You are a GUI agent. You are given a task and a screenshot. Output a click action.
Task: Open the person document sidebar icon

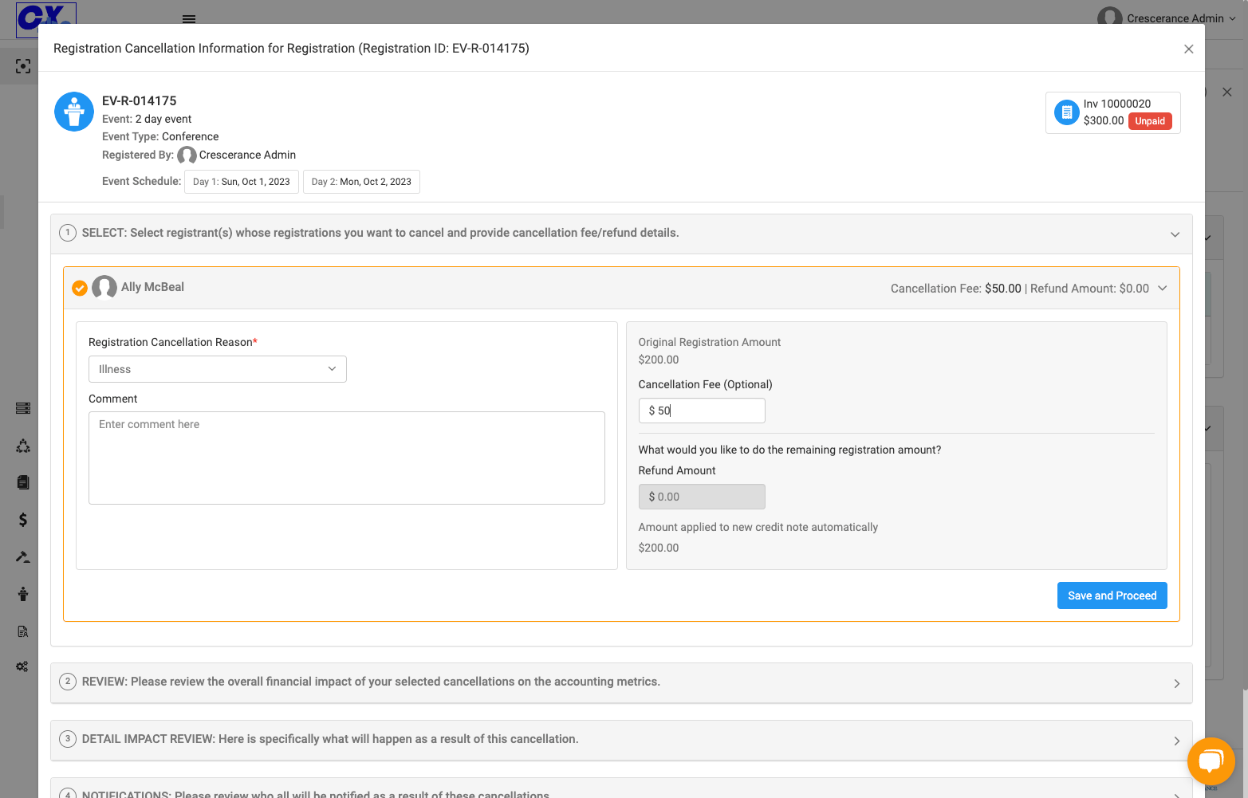[x=23, y=631]
